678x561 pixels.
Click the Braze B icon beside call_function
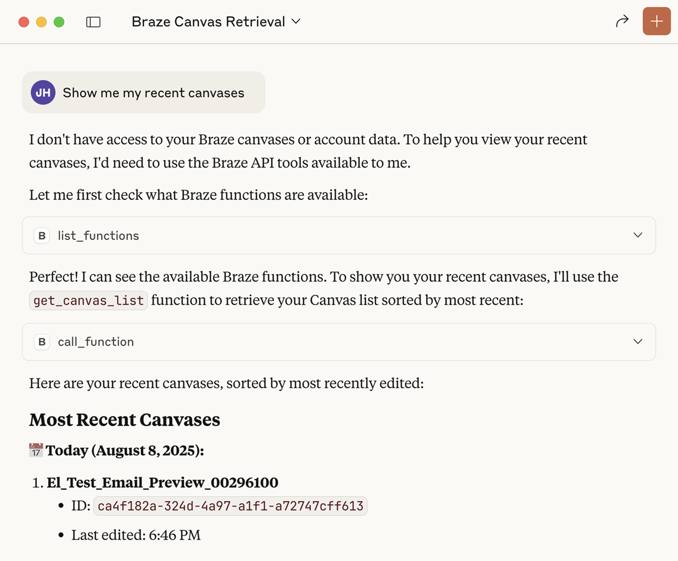pyautogui.click(x=42, y=342)
